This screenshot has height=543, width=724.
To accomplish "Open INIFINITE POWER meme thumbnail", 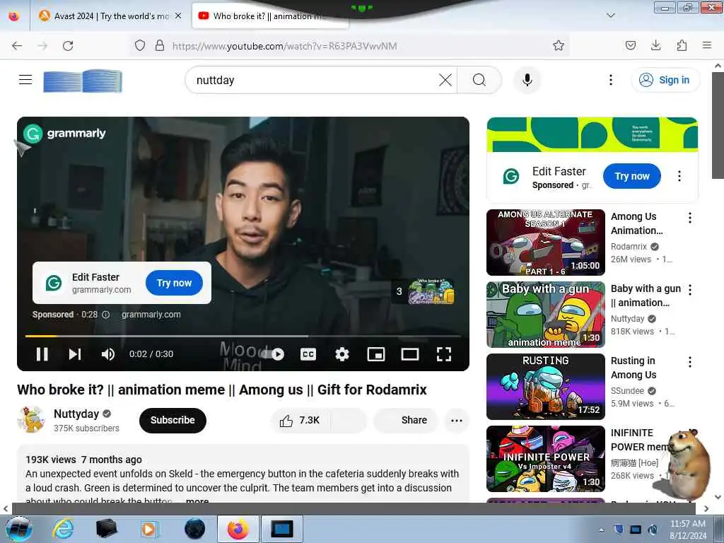I will point(545,458).
